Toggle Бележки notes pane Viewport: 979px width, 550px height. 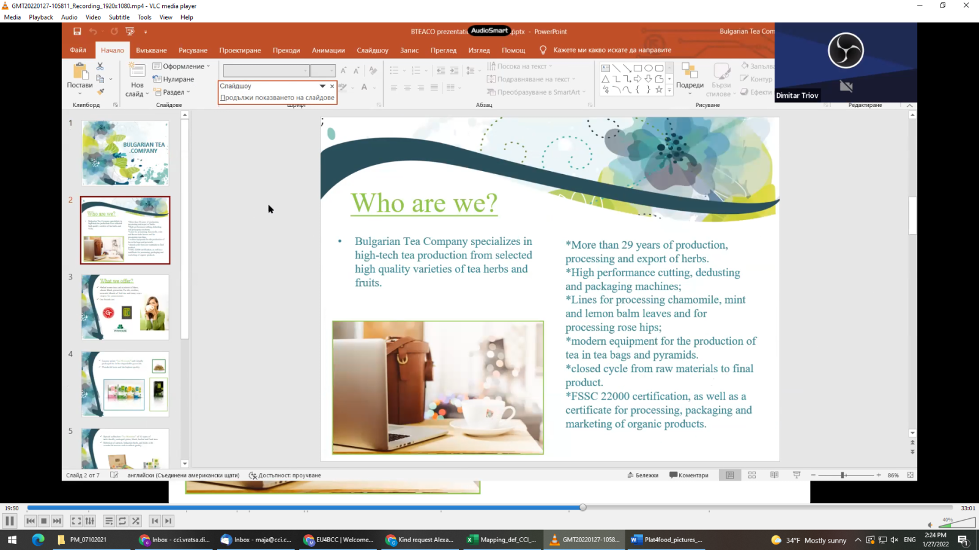(643, 475)
